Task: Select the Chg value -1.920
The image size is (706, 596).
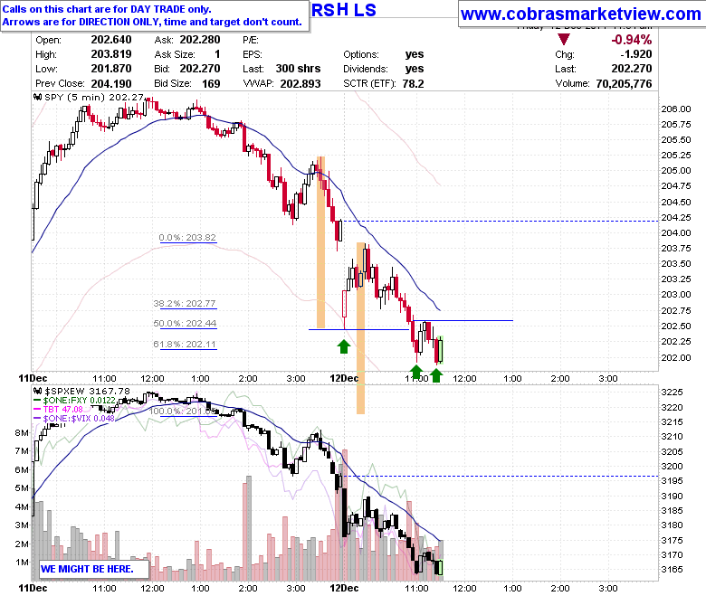Action: point(635,54)
